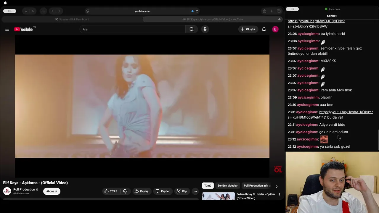Save the video with Kaydet
Screen dimensions: 379x213
pyautogui.click(x=163, y=191)
